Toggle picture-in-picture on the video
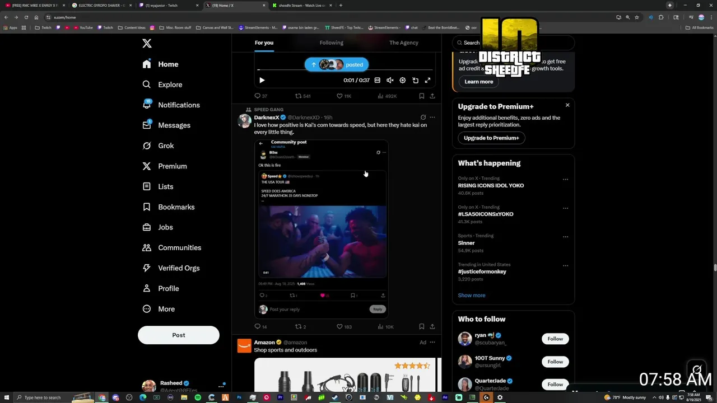The width and height of the screenshot is (717, 403). 415,80
